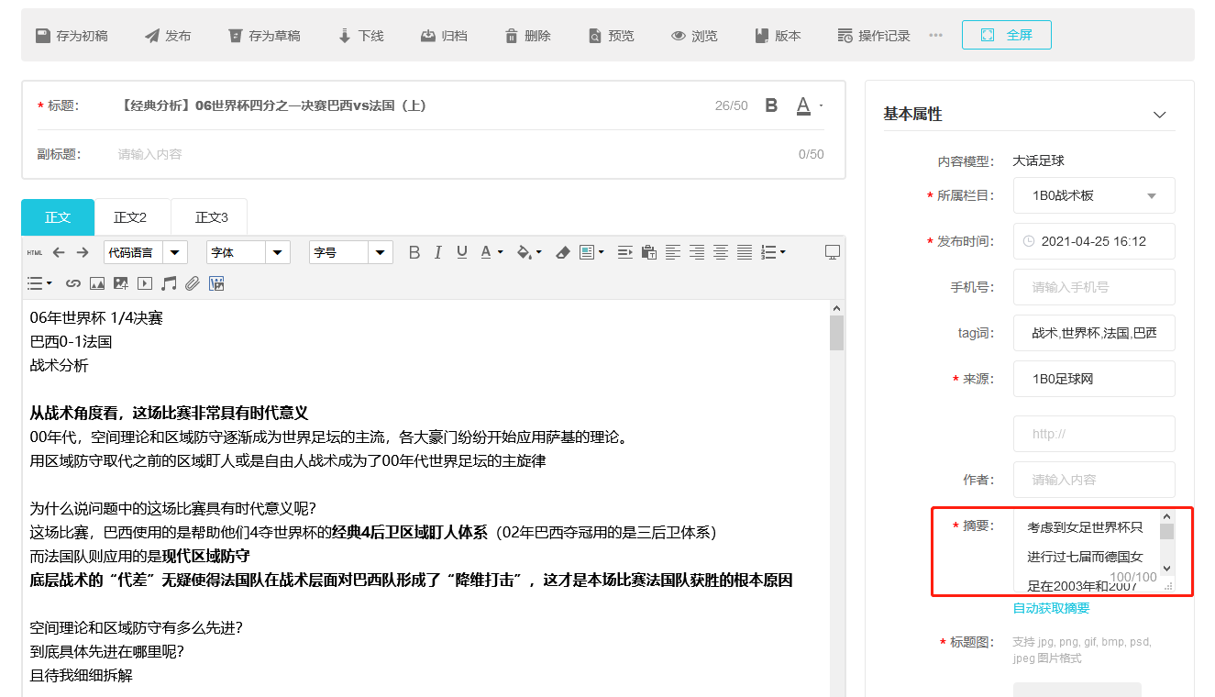The width and height of the screenshot is (1215, 697).
Task: Click the http:// source URL field
Action: [x=1094, y=434]
